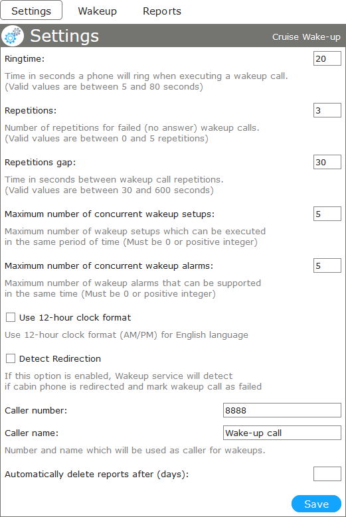Select the concurrent wakeup setups field

click(x=327, y=214)
